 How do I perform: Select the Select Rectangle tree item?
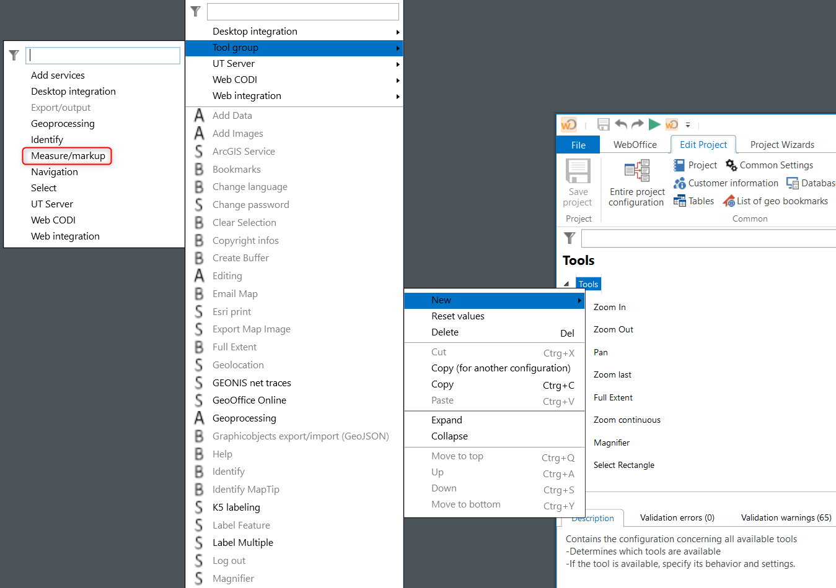[x=624, y=465]
